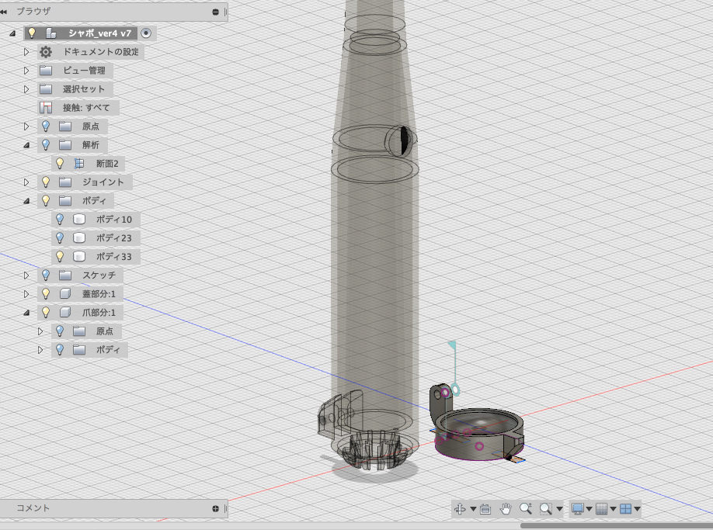Viewport: 713px width, 530px height.
Task: Toggle visibility bulb of top-level 原点 folder
Action: [x=46, y=126]
